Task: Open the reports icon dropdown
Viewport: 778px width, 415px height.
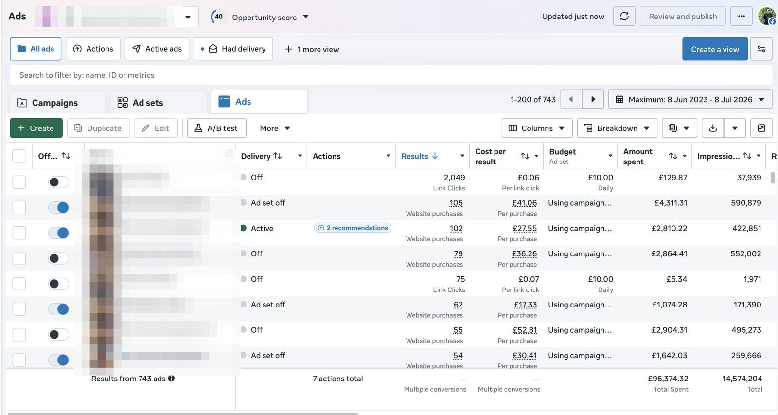Action: click(x=679, y=128)
